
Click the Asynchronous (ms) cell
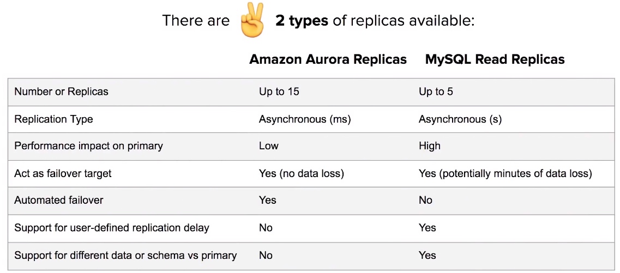305,119
